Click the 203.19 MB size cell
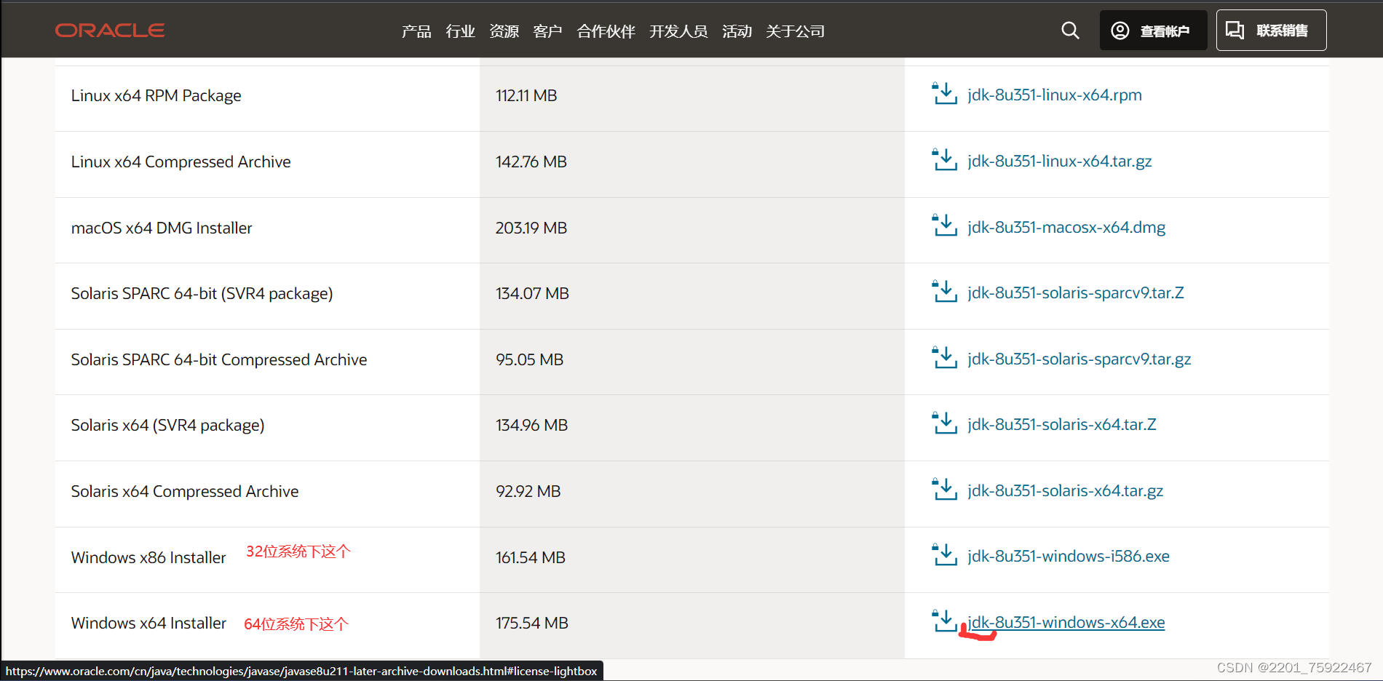The image size is (1383, 681). pyautogui.click(x=691, y=230)
